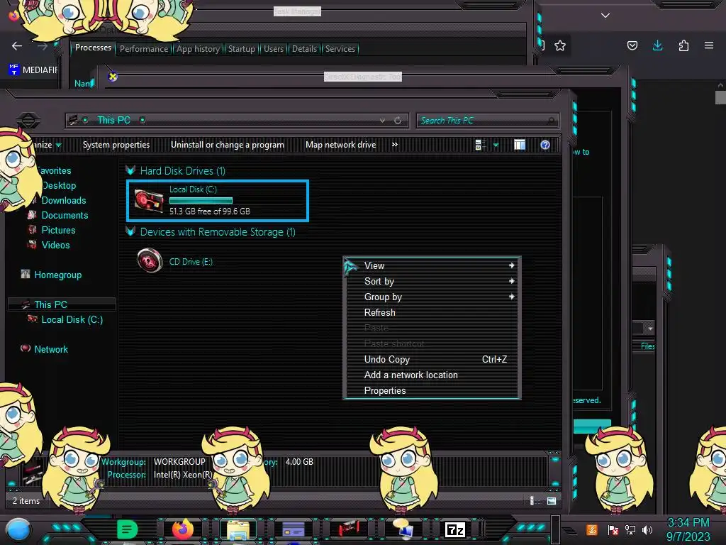Open Firefox from the taskbar

pyautogui.click(x=183, y=529)
